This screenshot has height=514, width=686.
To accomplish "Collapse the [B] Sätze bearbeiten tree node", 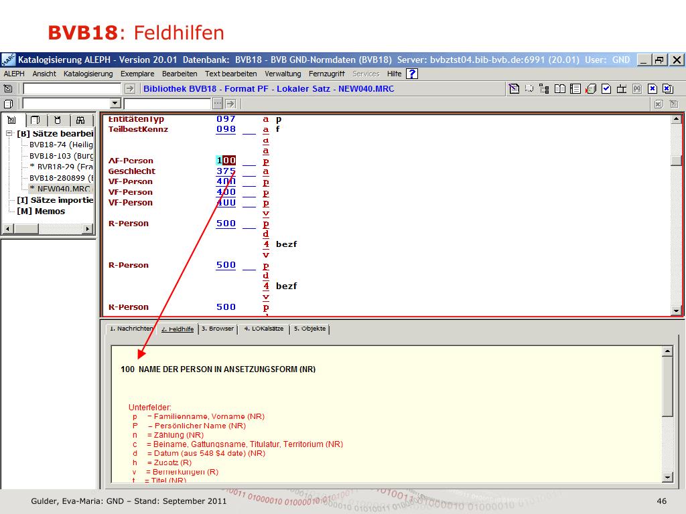I will pyautogui.click(x=9, y=133).
